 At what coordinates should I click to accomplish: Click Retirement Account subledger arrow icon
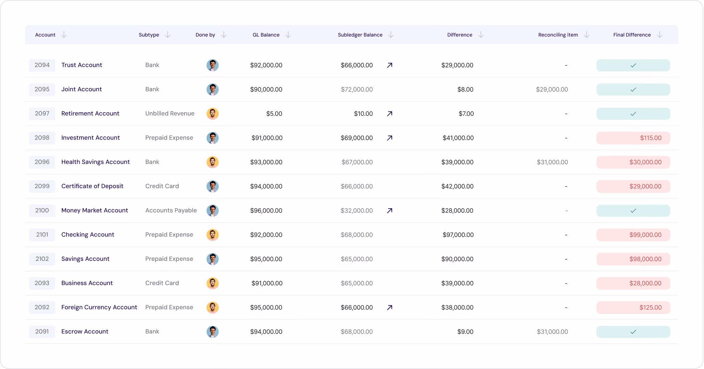[x=389, y=114]
